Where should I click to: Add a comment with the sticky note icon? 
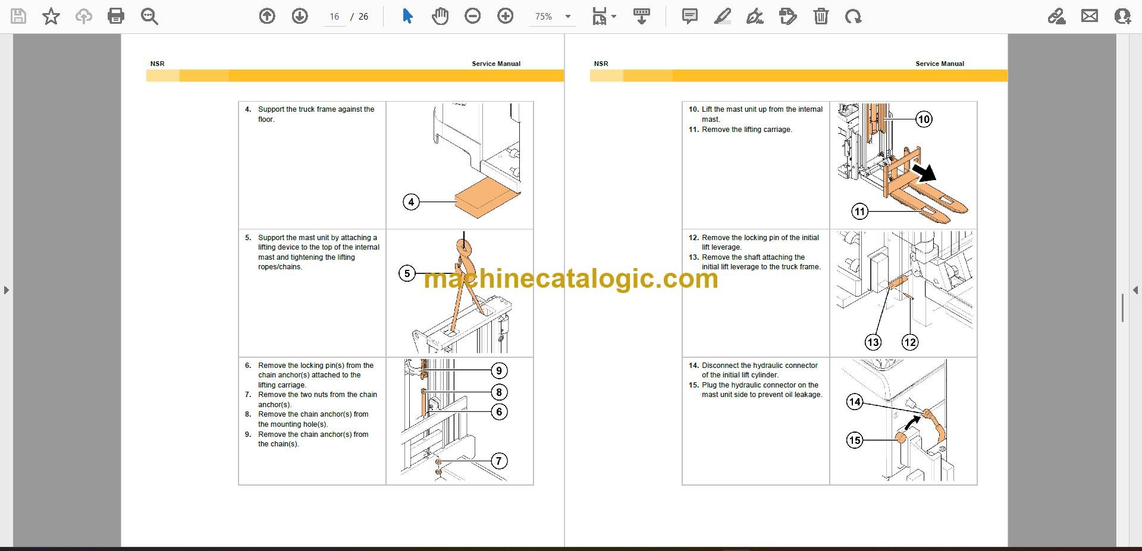point(690,17)
